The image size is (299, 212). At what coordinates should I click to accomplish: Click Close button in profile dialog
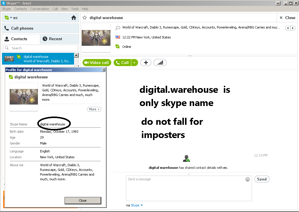tap(83, 201)
